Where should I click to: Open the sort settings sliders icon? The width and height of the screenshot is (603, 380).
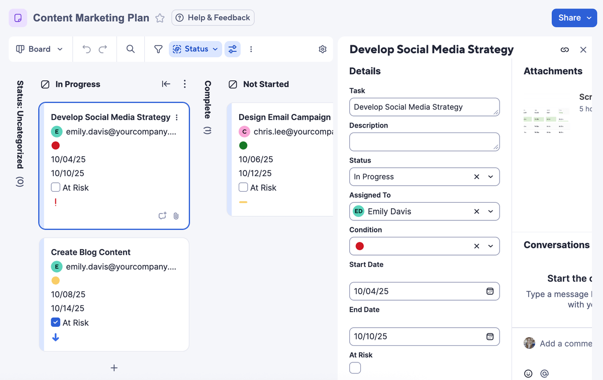(x=232, y=49)
